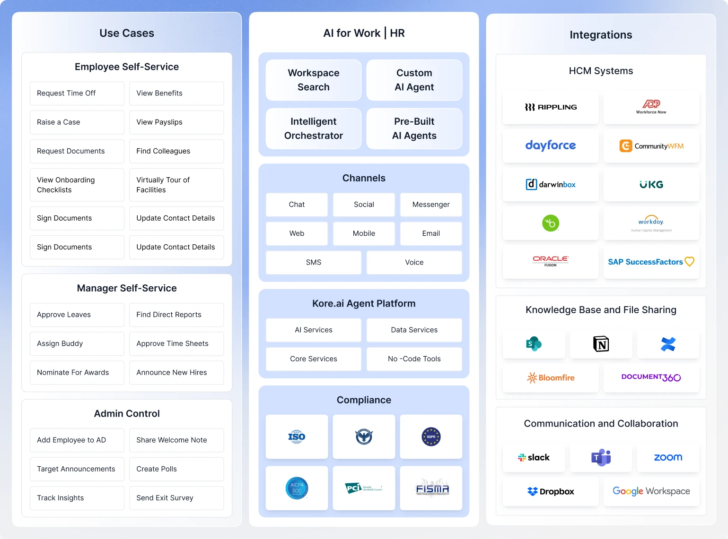Image resolution: width=728 pixels, height=539 pixels.
Task: Open Find Direct Reports
Action: [x=176, y=315]
